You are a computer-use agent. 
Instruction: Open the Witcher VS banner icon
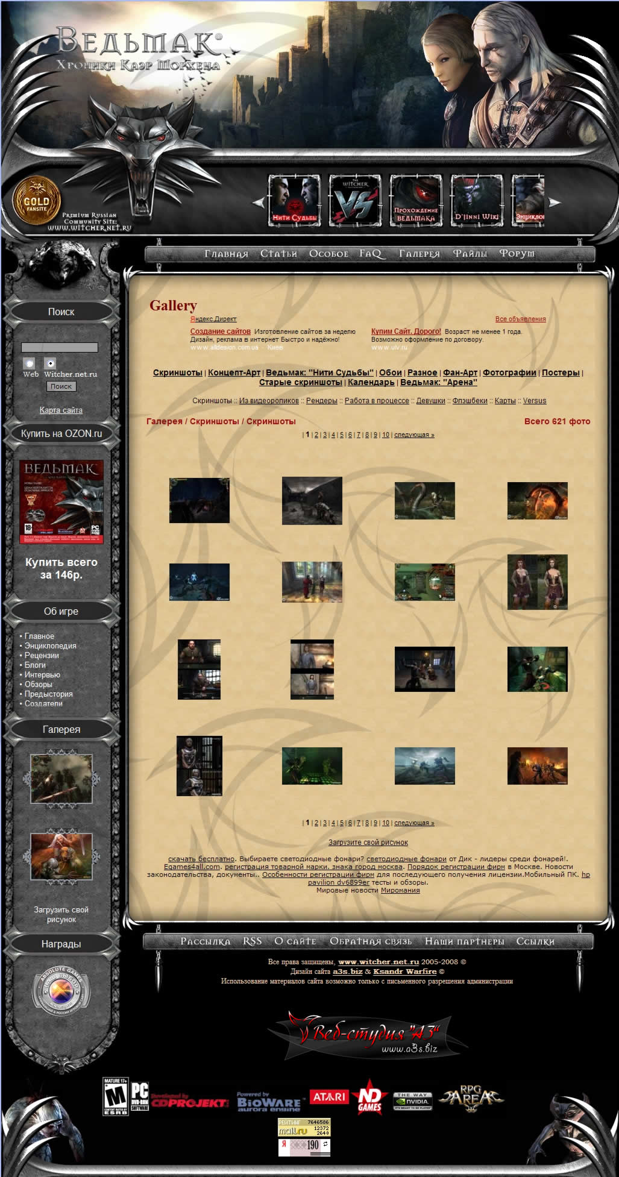coord(355,201)
